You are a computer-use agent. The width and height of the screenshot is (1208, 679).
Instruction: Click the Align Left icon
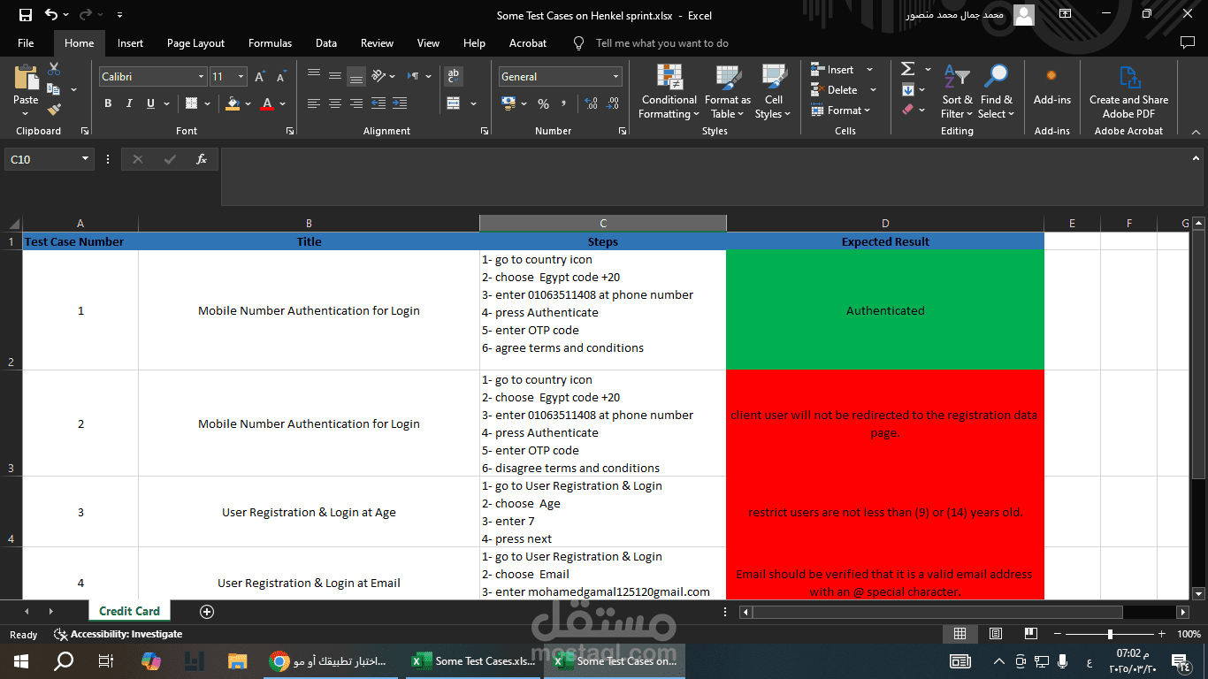coord(314,103)
